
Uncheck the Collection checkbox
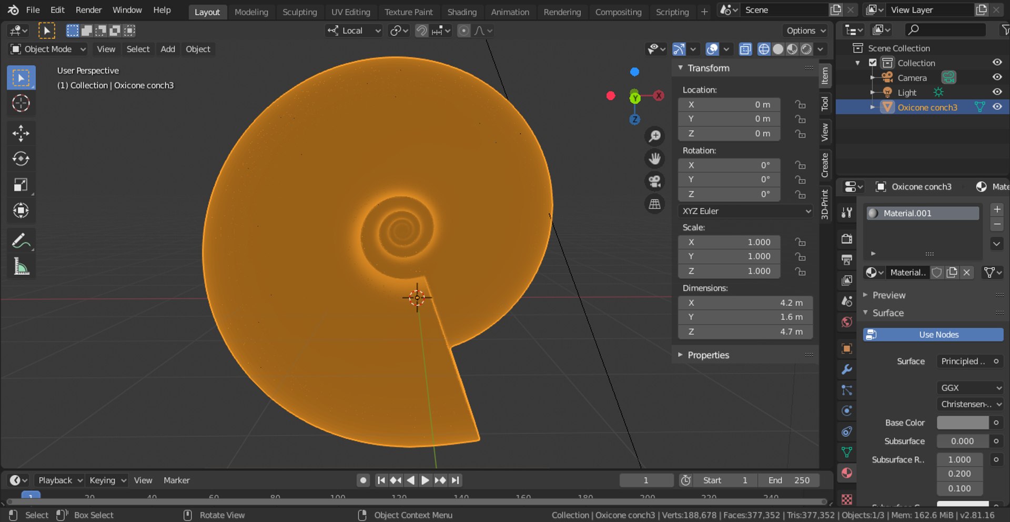pyautogui.click(x=873, y=63)
